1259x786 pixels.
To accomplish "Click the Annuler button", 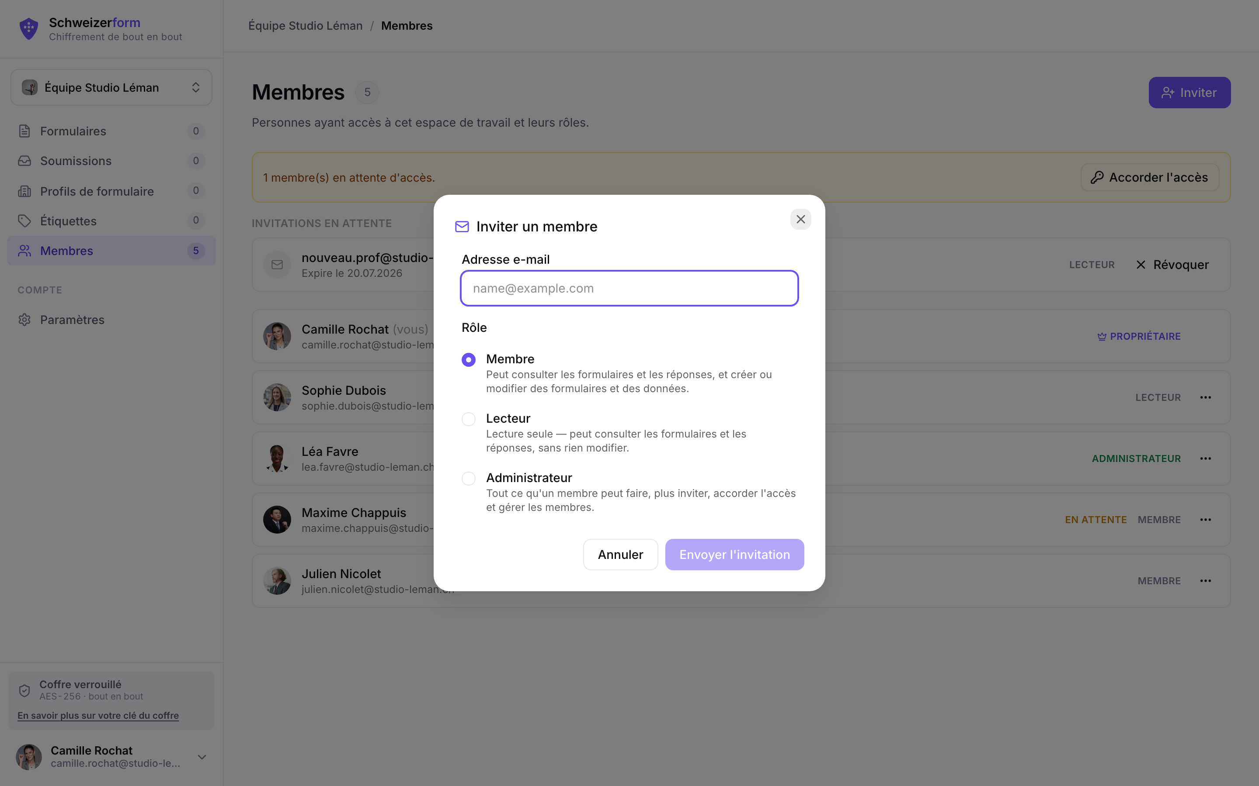I will click(x=620, y=555).
